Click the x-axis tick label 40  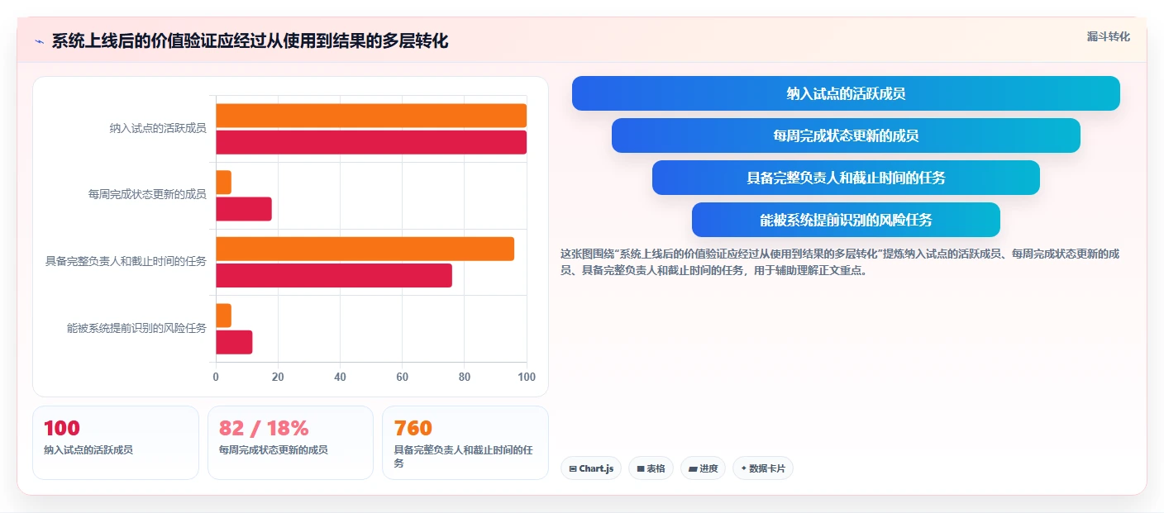tap(340, 377)
